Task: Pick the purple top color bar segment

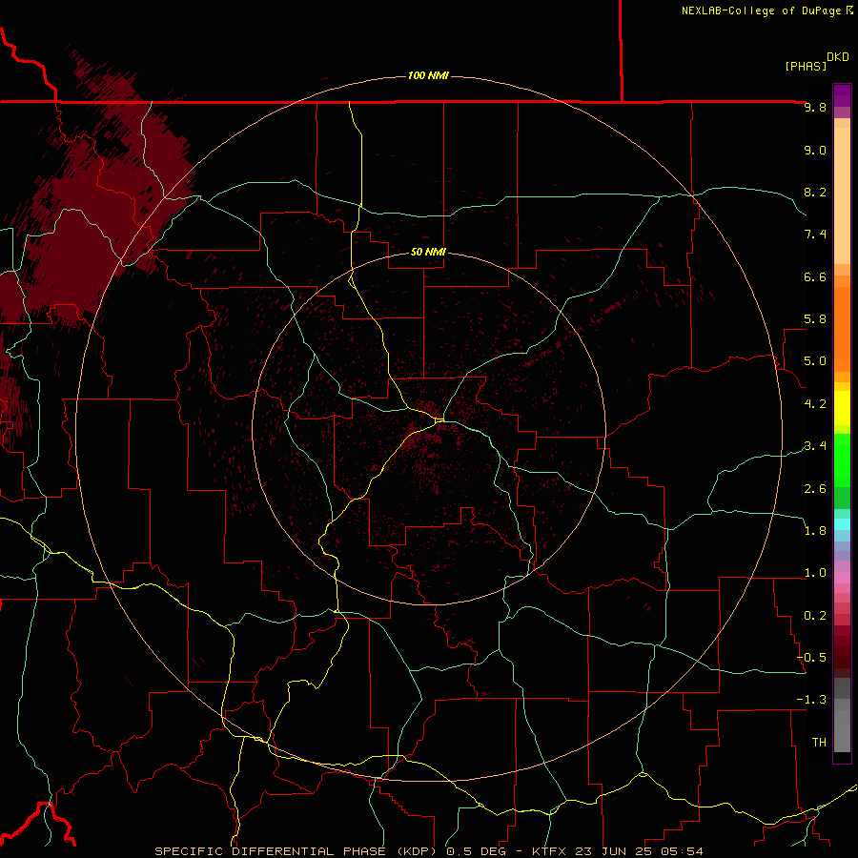Action: pyautogui.click(x=842, y=95)
